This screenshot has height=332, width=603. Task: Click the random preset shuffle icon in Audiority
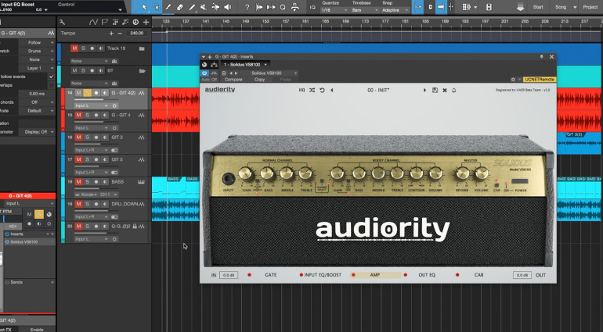pyautogui.click(x=312, y=90)
